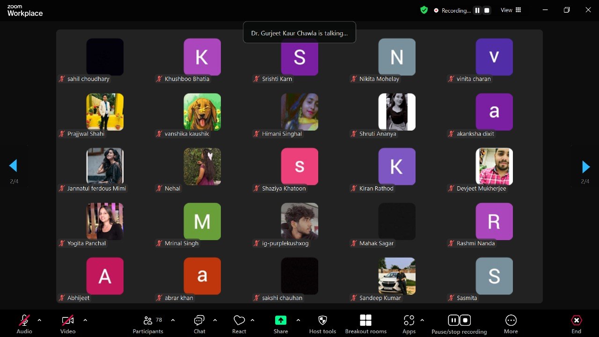
Task: Click the abrar khan orange avatar
Action: click(202, 276)
